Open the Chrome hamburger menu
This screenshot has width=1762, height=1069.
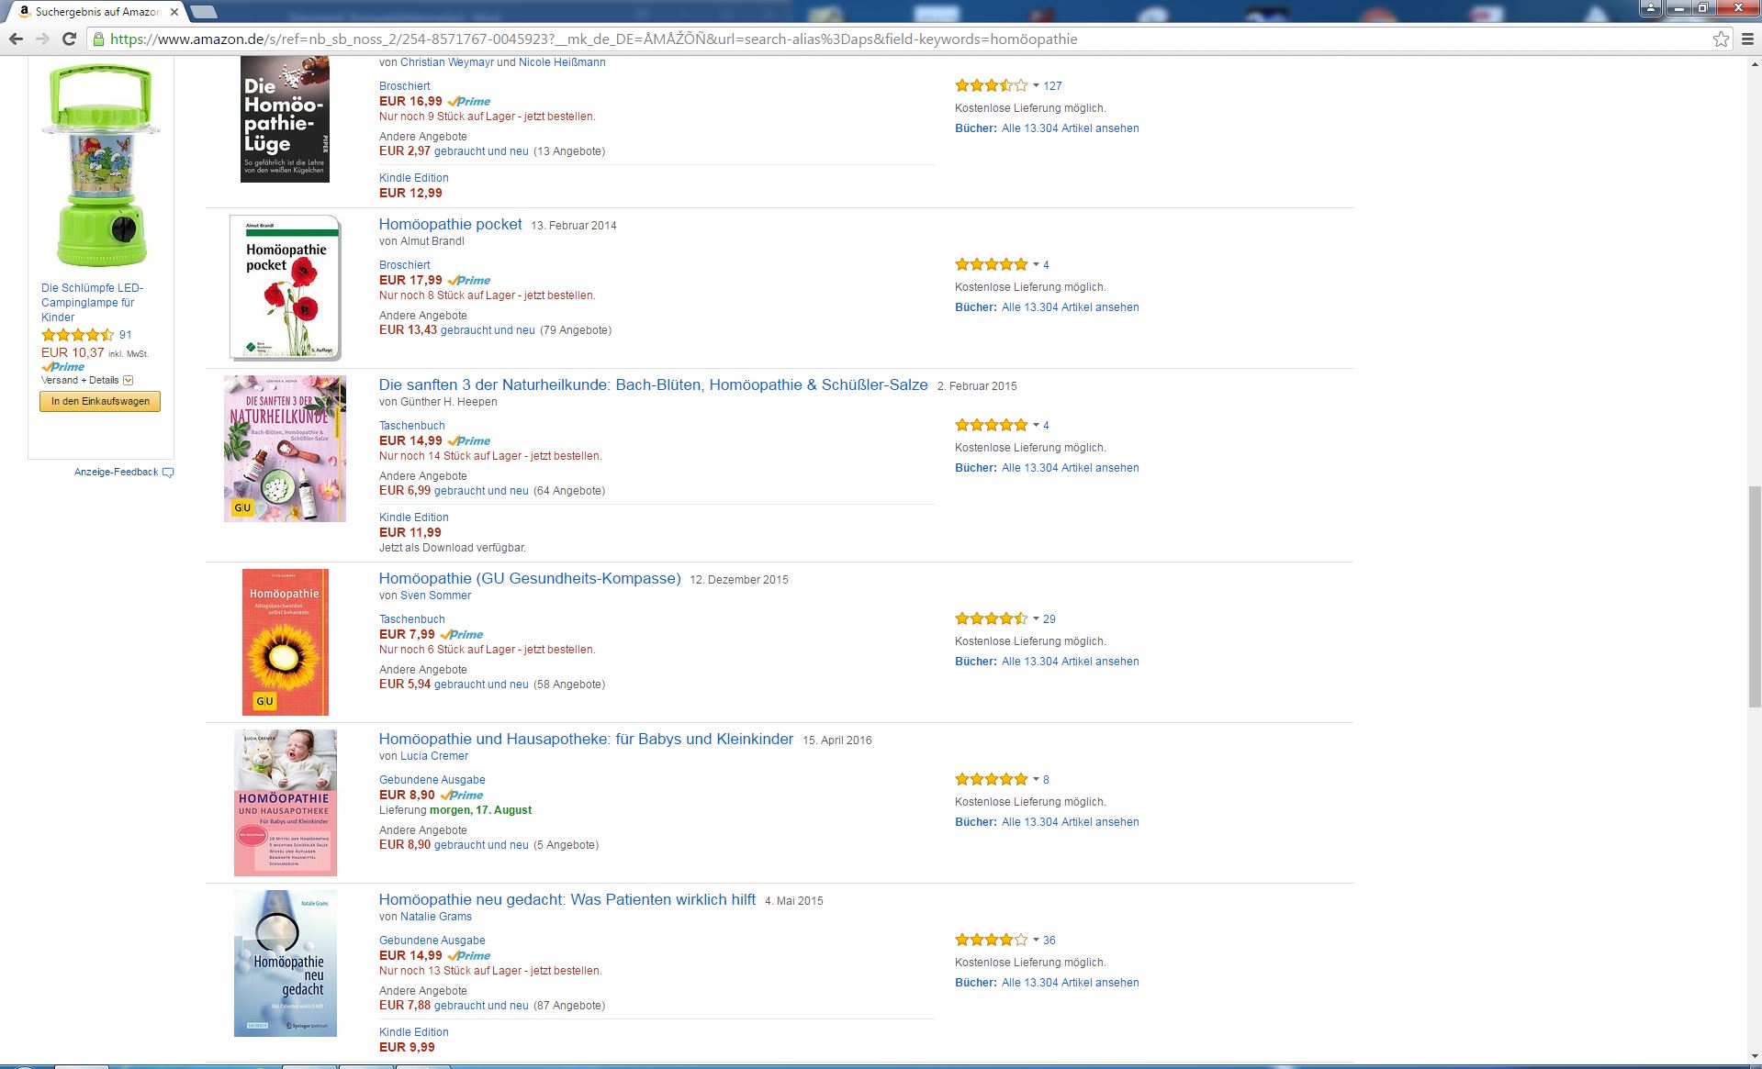(1747, 39)
